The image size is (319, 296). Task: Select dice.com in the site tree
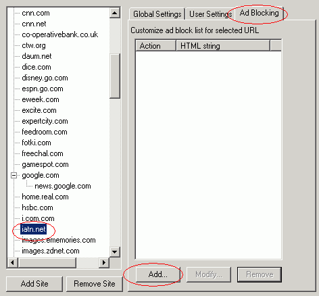click(36, 67)
